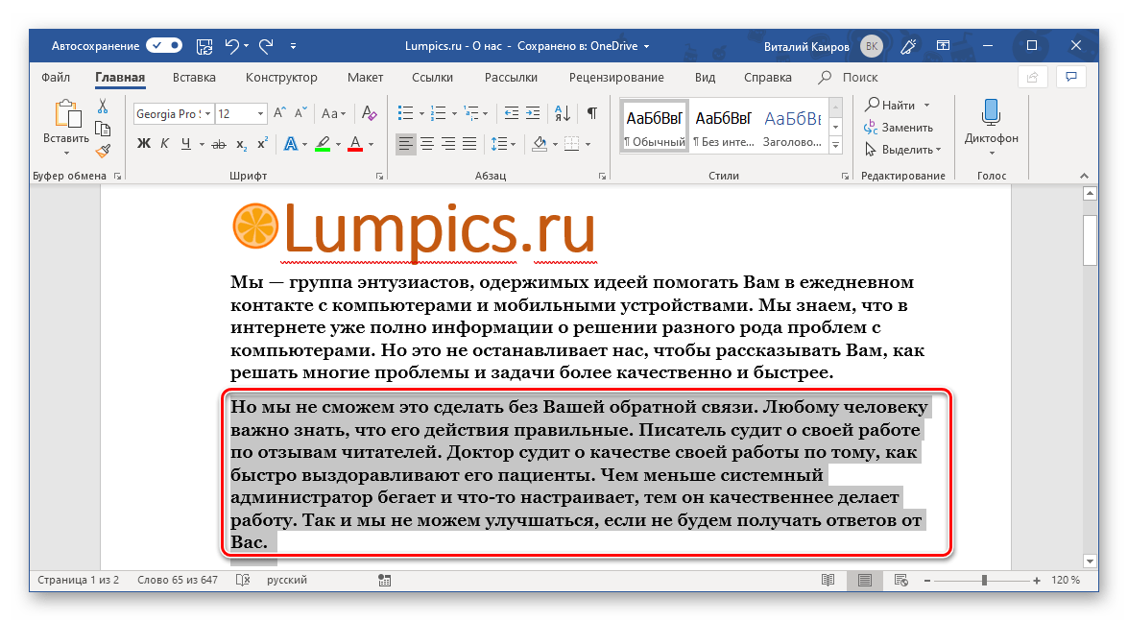Screen dimensions: 1128x621
Task: Switch to the Рецензирование tab
Action: point(615,78)
